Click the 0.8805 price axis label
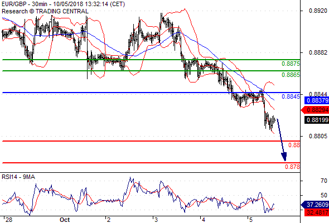This screenshot has width=329, height=223. click(x=318, y=137)
